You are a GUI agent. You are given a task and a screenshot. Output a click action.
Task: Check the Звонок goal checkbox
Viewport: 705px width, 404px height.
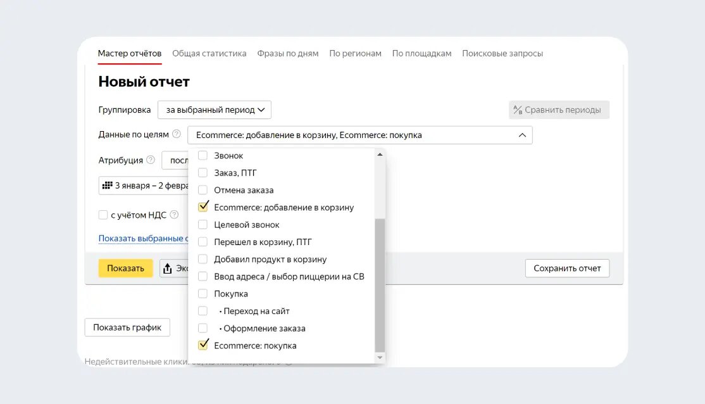(203, 155)
